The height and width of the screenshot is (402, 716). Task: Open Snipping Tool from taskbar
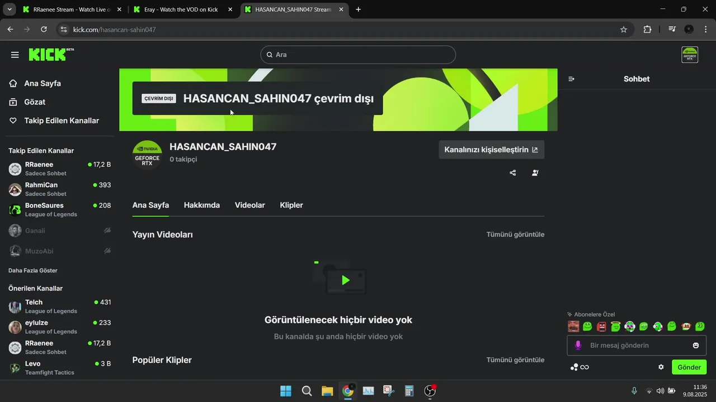389,391
